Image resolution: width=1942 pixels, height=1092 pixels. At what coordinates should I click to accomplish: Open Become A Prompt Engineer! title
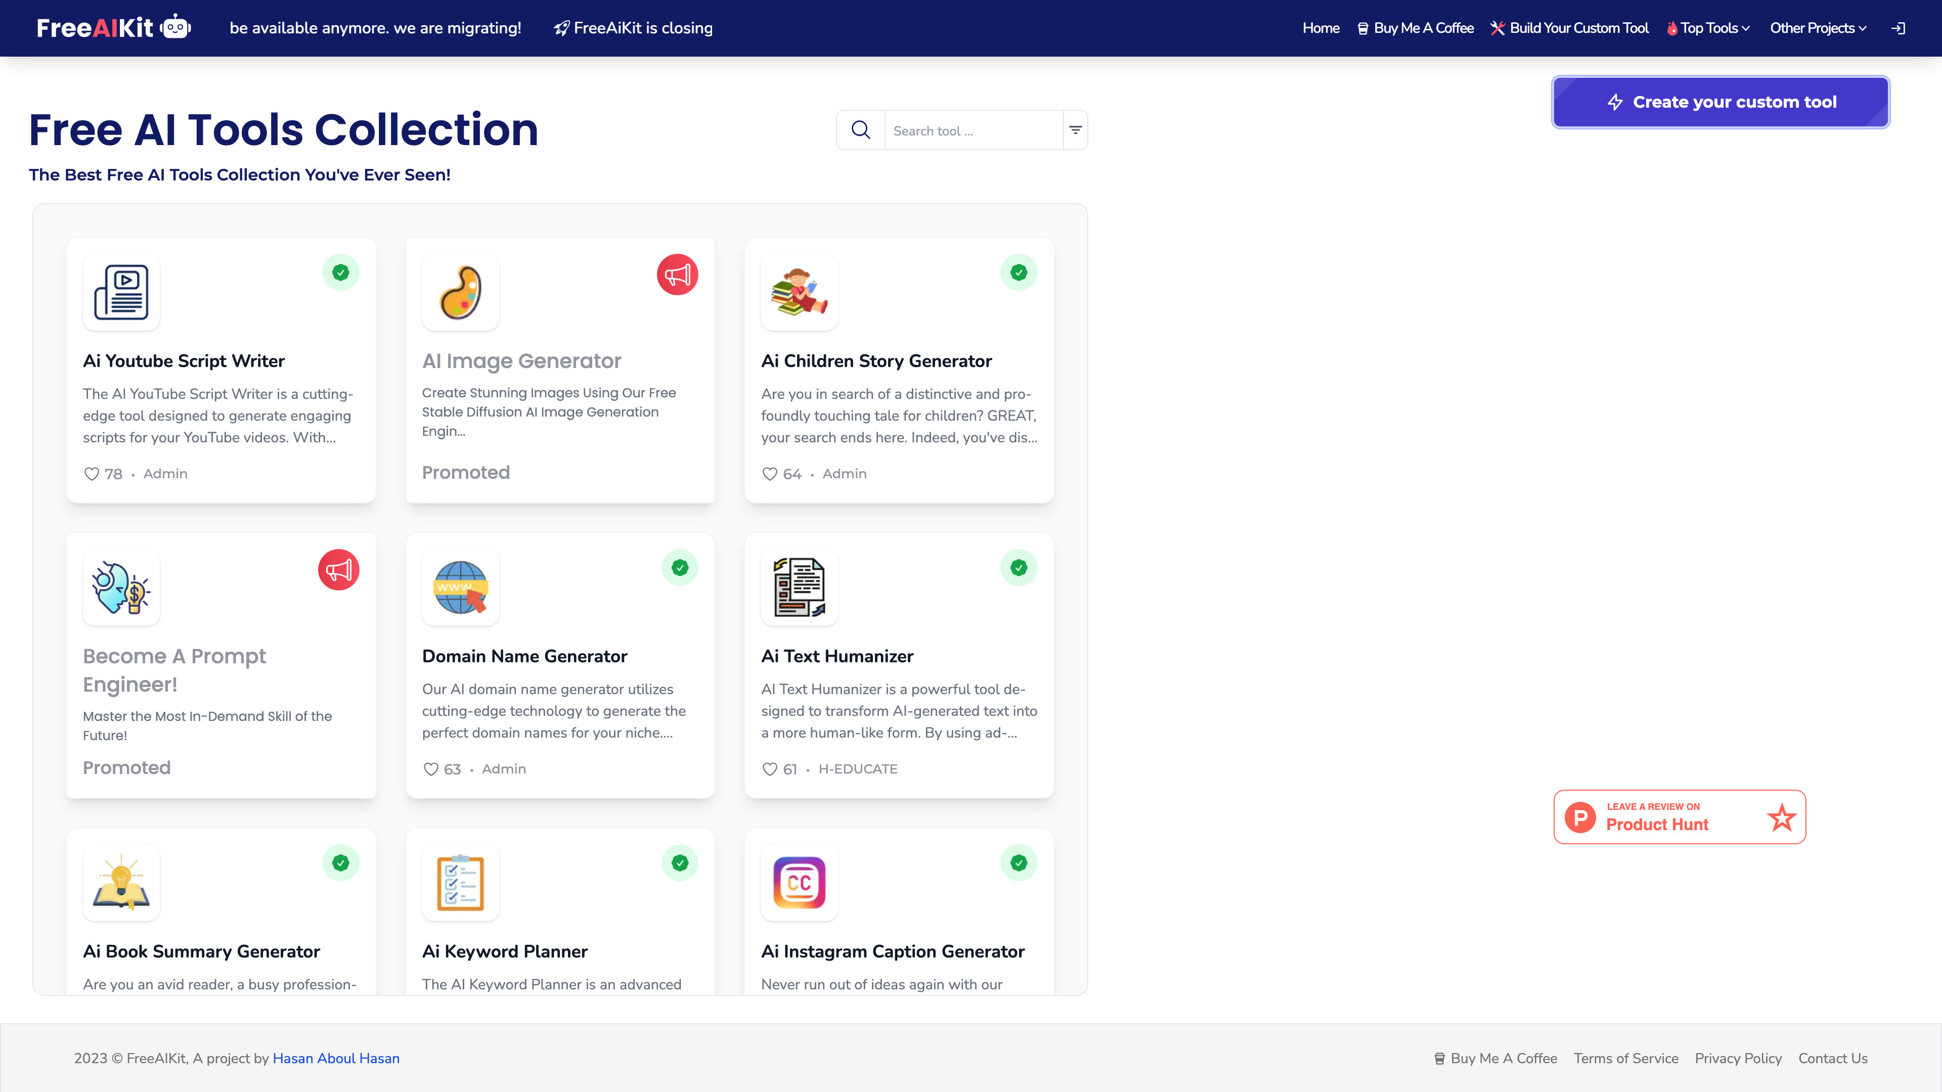(x=174, y=670)
